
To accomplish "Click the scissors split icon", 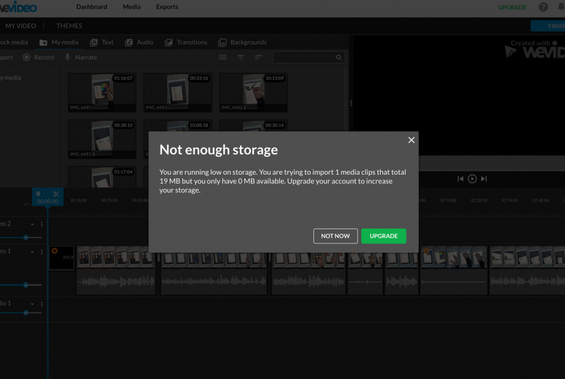I will pos(56,194).
